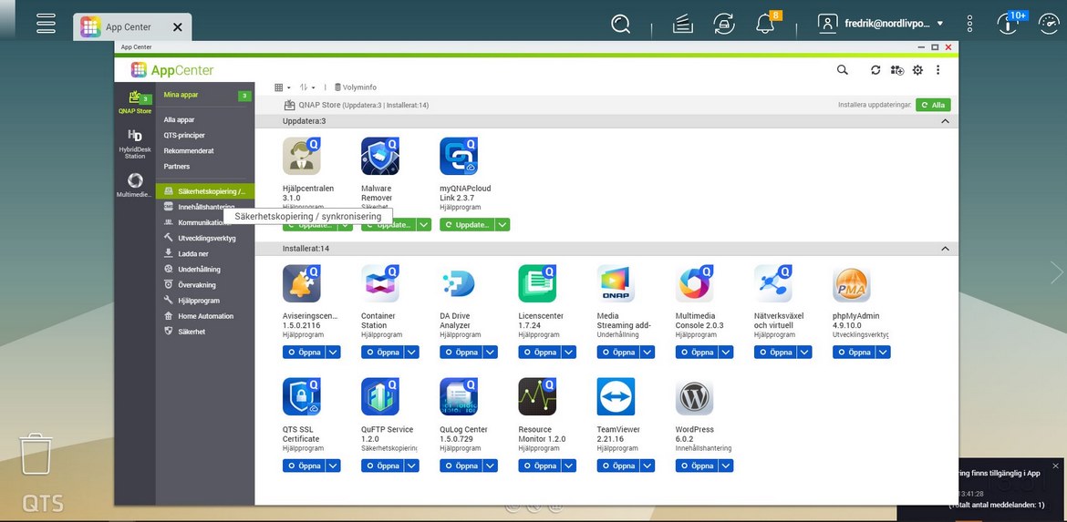Open the QTS notifications bell
Screen dimensions: 1067x522
pos(765,25)
